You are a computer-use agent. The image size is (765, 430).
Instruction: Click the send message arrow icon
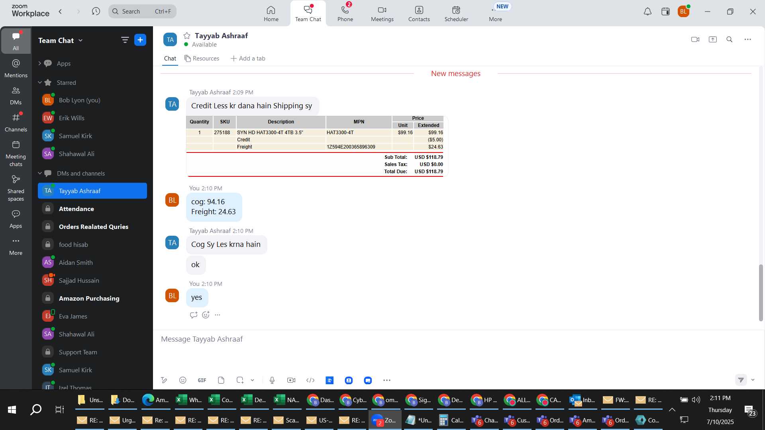(741, 380)
